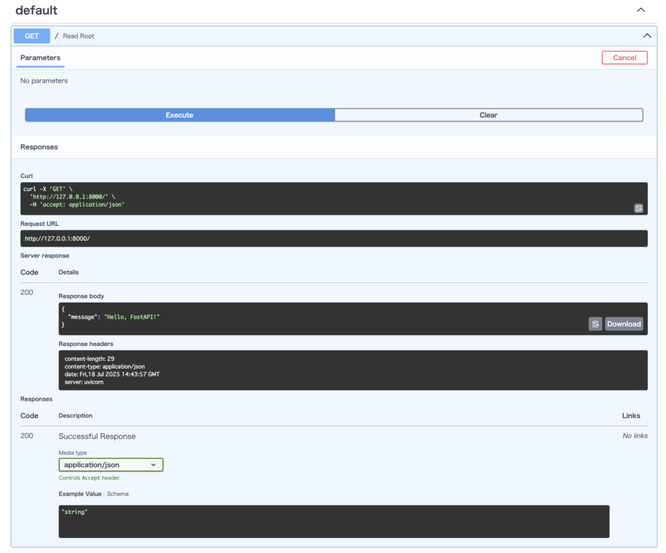The image size is (666, 553).
Task: Click the 200 code in Server response
Action: (27, 292)
